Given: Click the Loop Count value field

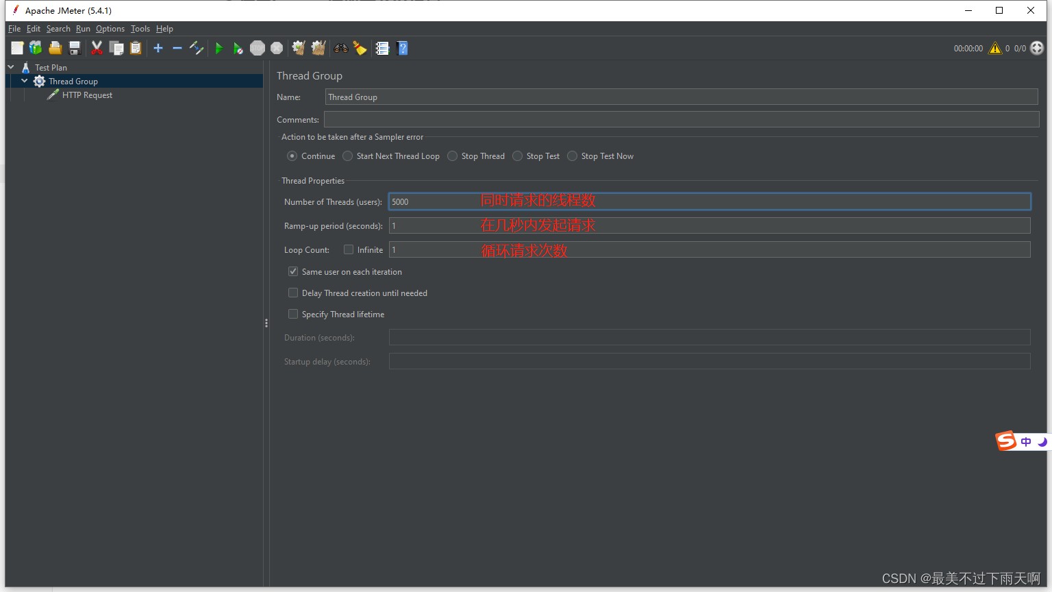Looking at the screenshot, I should pyautogui.click(x=710, y=249).
